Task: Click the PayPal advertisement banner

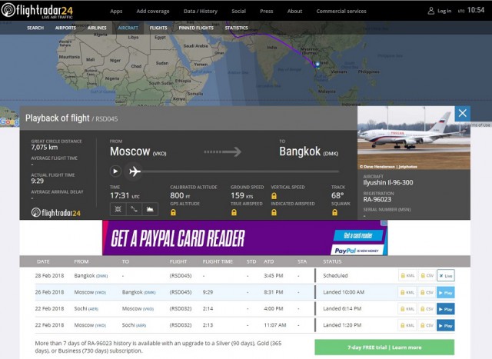Action: (x=244, y=238)
